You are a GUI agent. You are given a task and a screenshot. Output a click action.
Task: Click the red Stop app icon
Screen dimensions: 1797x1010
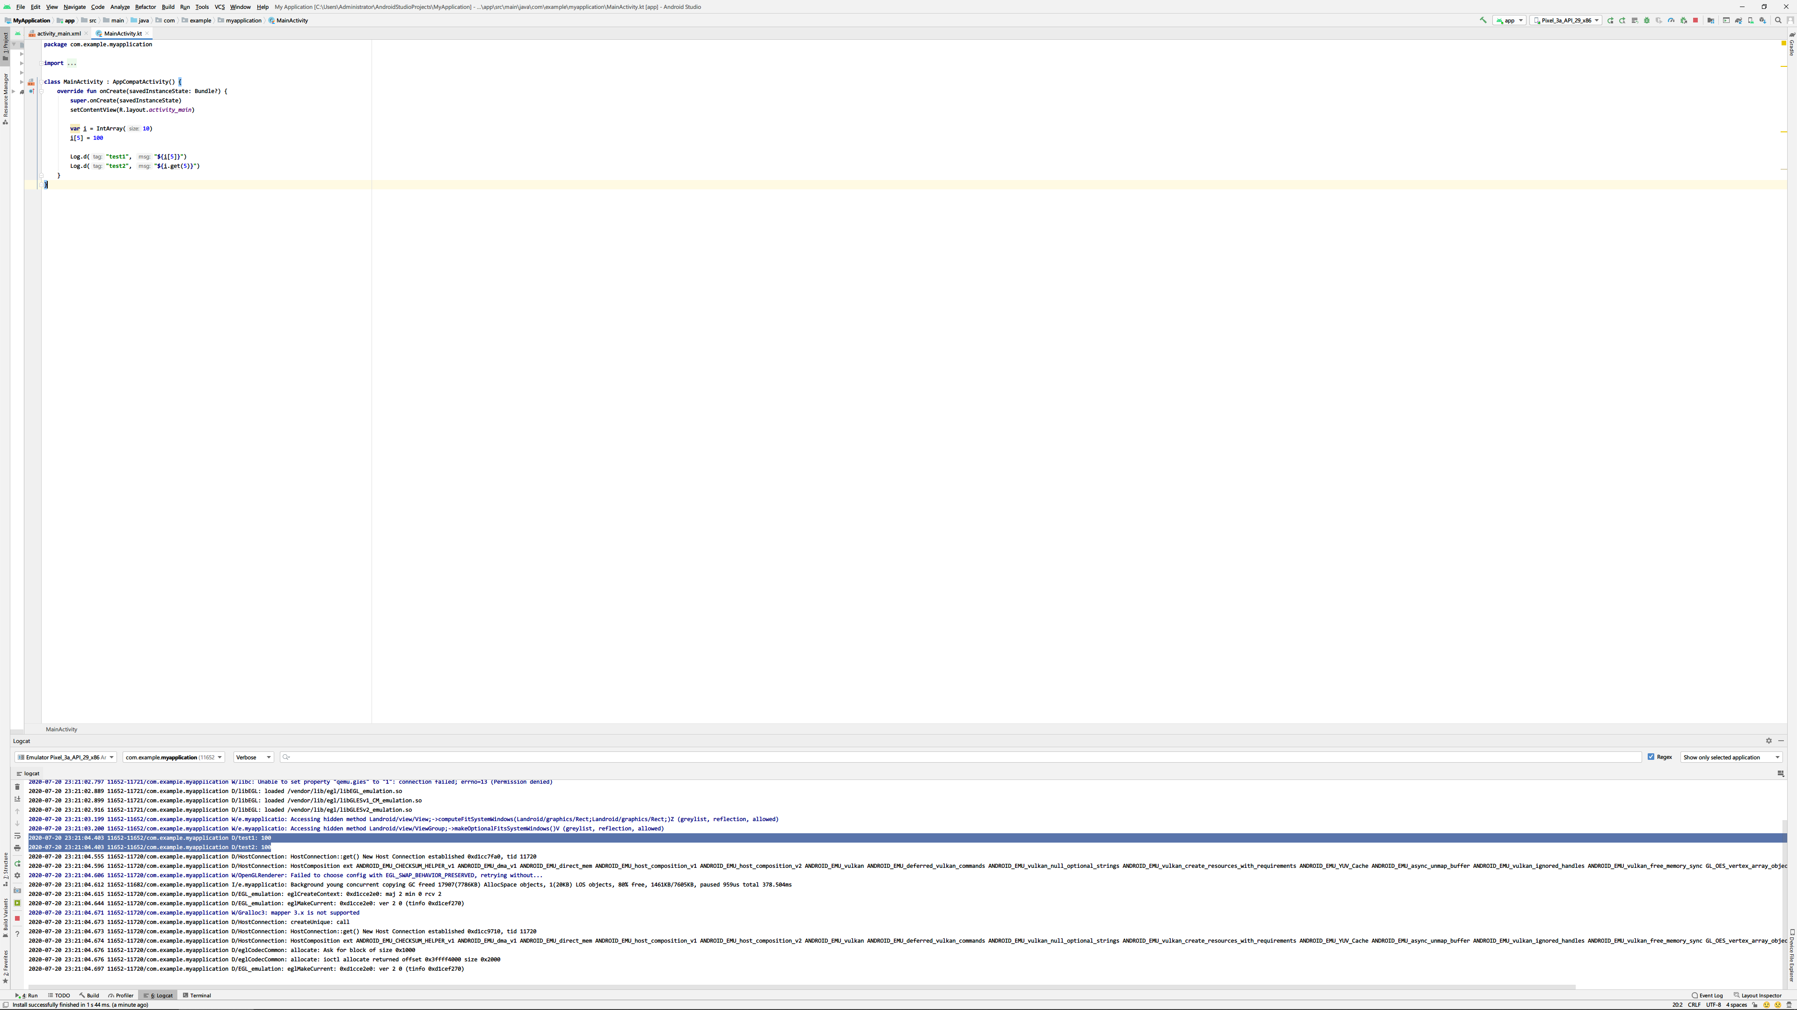(x=1695, y=20)
